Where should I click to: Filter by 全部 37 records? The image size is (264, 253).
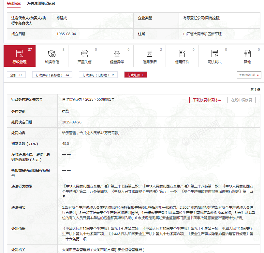[x=16, y=75]
